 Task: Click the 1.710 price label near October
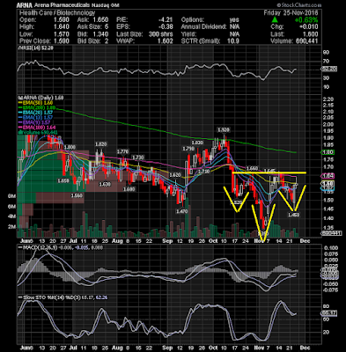click(x=203, y=171)
